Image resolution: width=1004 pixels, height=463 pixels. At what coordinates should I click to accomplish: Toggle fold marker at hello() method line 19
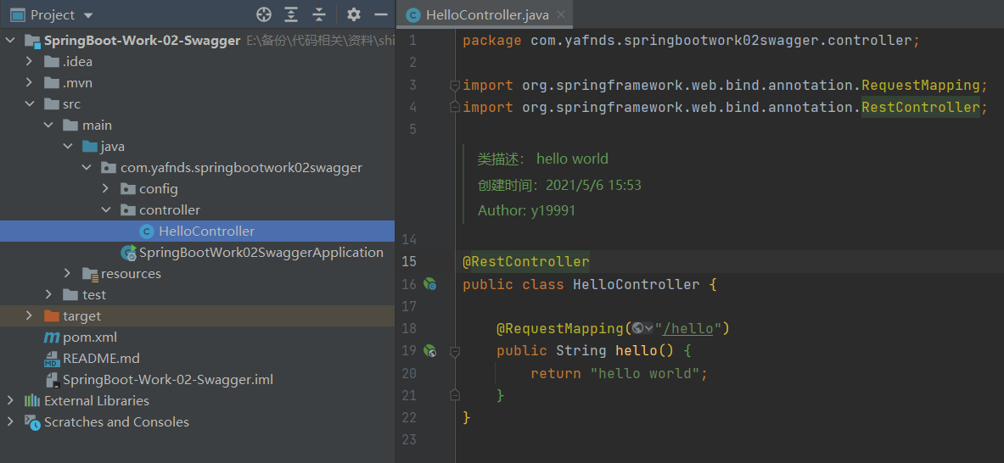(x=455, y=351)
